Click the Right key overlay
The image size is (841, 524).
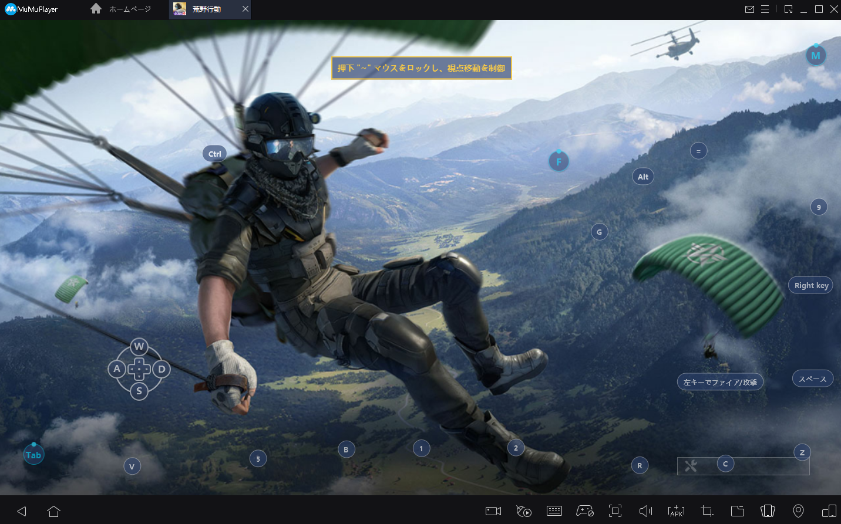click(810, 285)
